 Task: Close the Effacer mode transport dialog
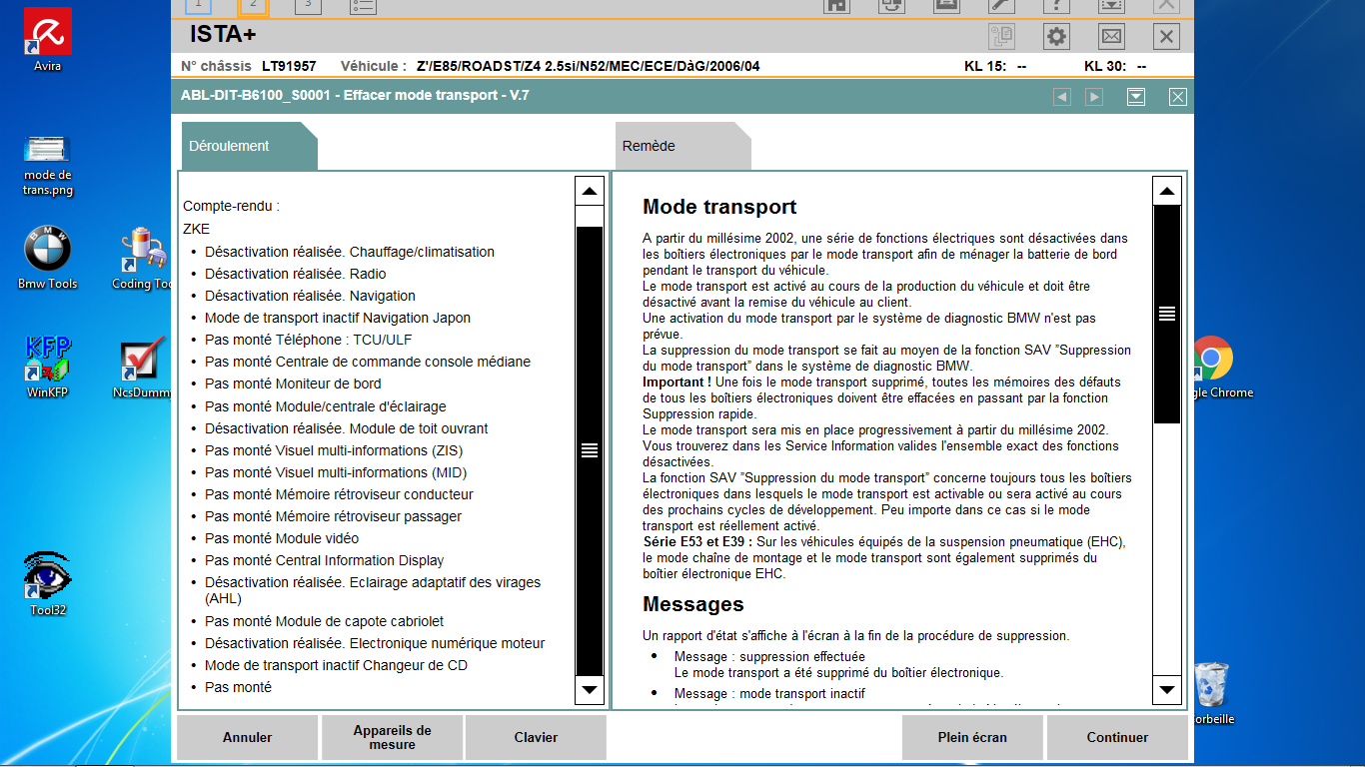[1178, 97]
